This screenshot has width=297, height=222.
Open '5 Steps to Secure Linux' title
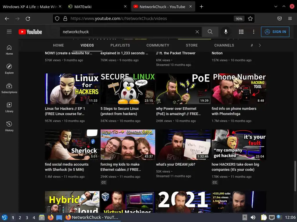tap(119, 111)
